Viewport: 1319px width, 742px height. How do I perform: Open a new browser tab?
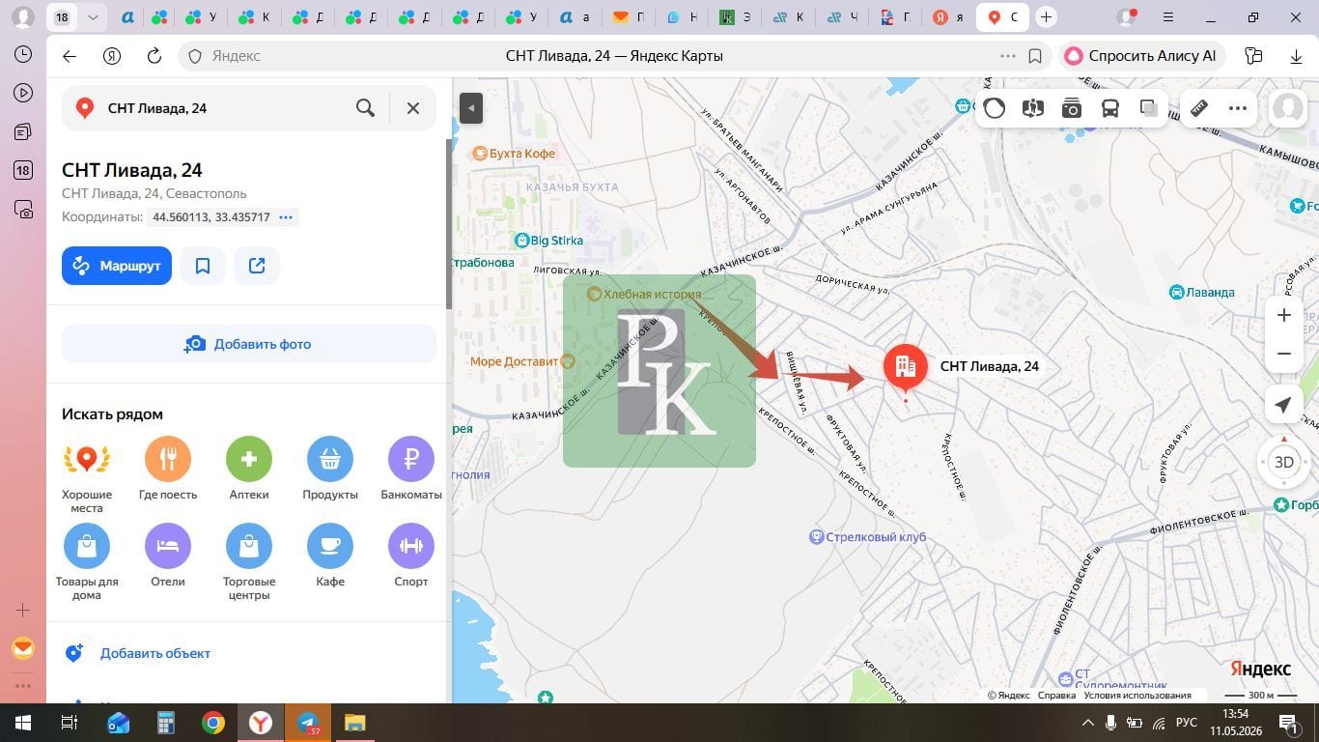(x=1046, y=17)
